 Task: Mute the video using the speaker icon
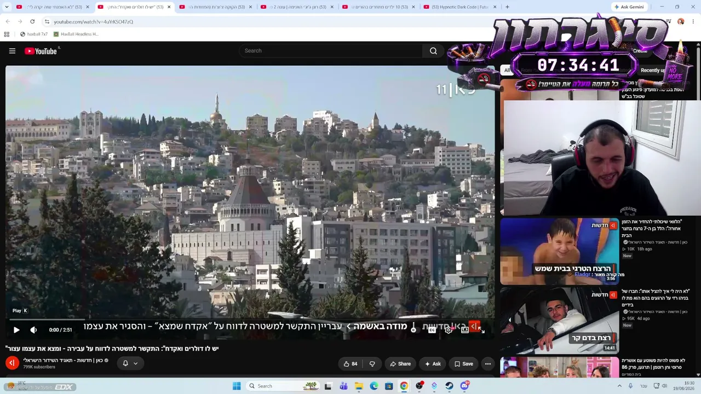point(33,330)
